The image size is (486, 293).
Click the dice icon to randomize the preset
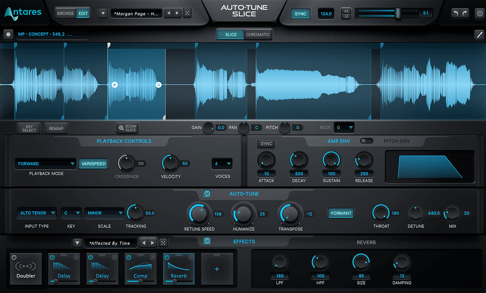187,13
